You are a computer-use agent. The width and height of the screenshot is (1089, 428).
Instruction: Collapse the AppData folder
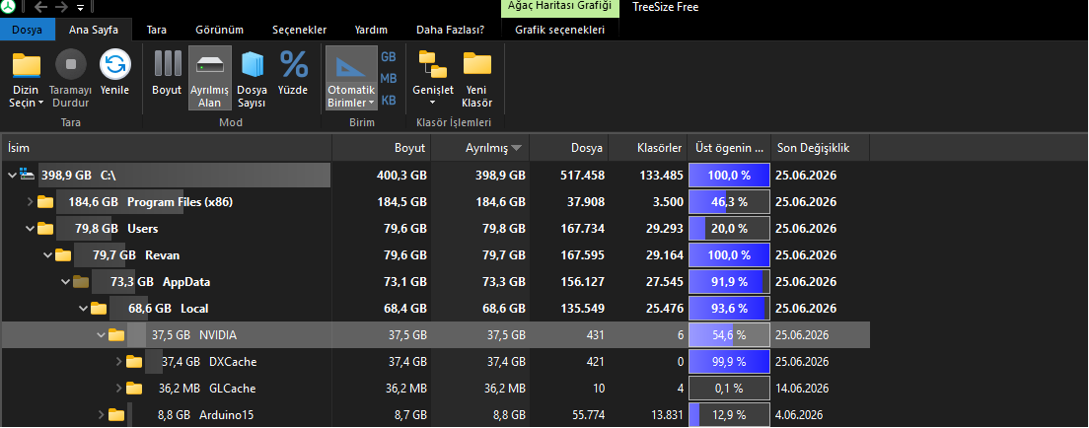[66, 282]
